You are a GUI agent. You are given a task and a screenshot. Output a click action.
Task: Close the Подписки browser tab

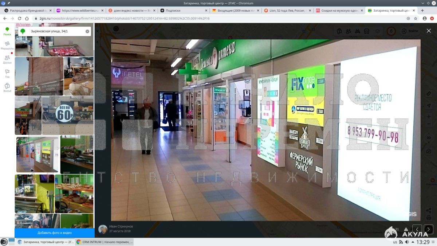[x=206, y=11]
